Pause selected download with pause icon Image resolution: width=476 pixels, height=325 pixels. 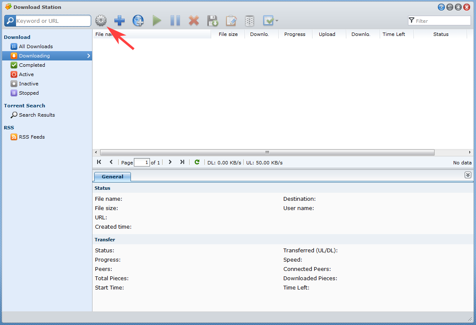(175, 20)
